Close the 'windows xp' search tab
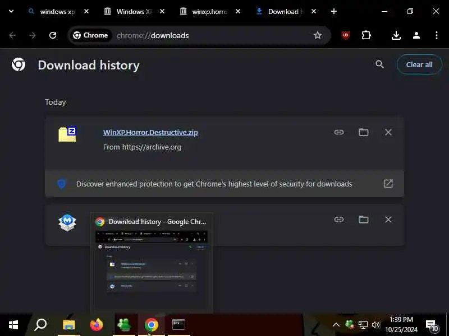Screen dimensions: 449x336 tap(86, 11)
